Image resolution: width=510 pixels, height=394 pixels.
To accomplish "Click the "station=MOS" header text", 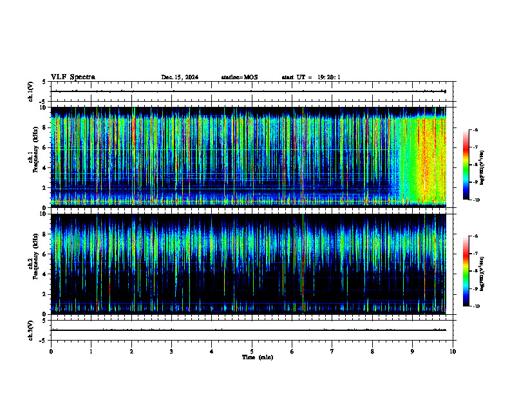I will (x=240, y=77).
